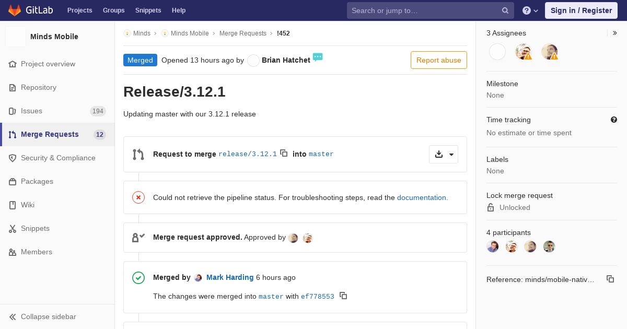Collapse sidebar using the double-chevron
The width and height of the screenshot is (627, 329).
click(13, 316)
